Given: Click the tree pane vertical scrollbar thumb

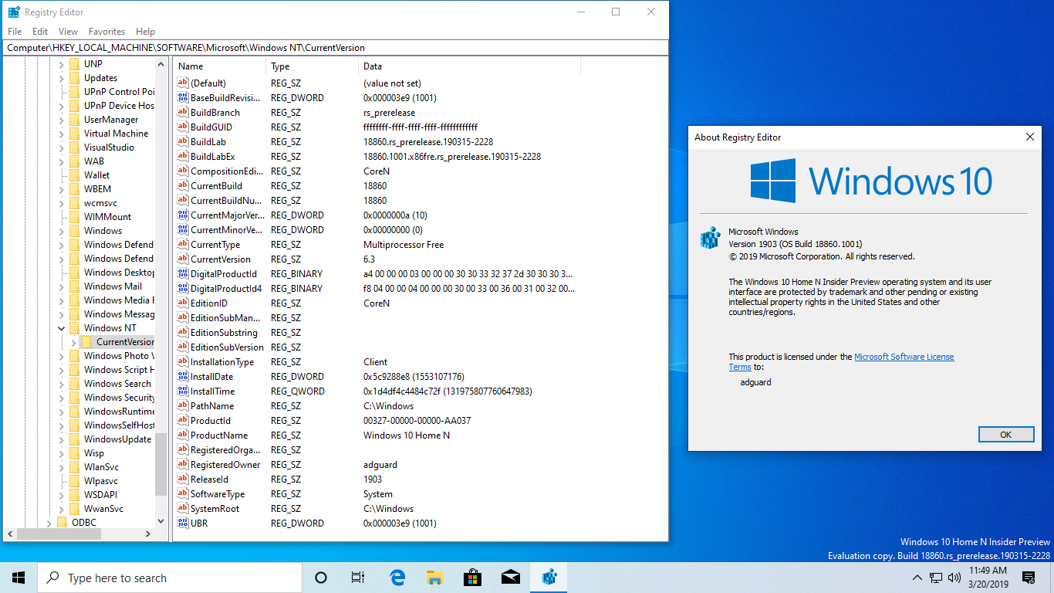Looking at the screenshot, I should coord(160,463).
